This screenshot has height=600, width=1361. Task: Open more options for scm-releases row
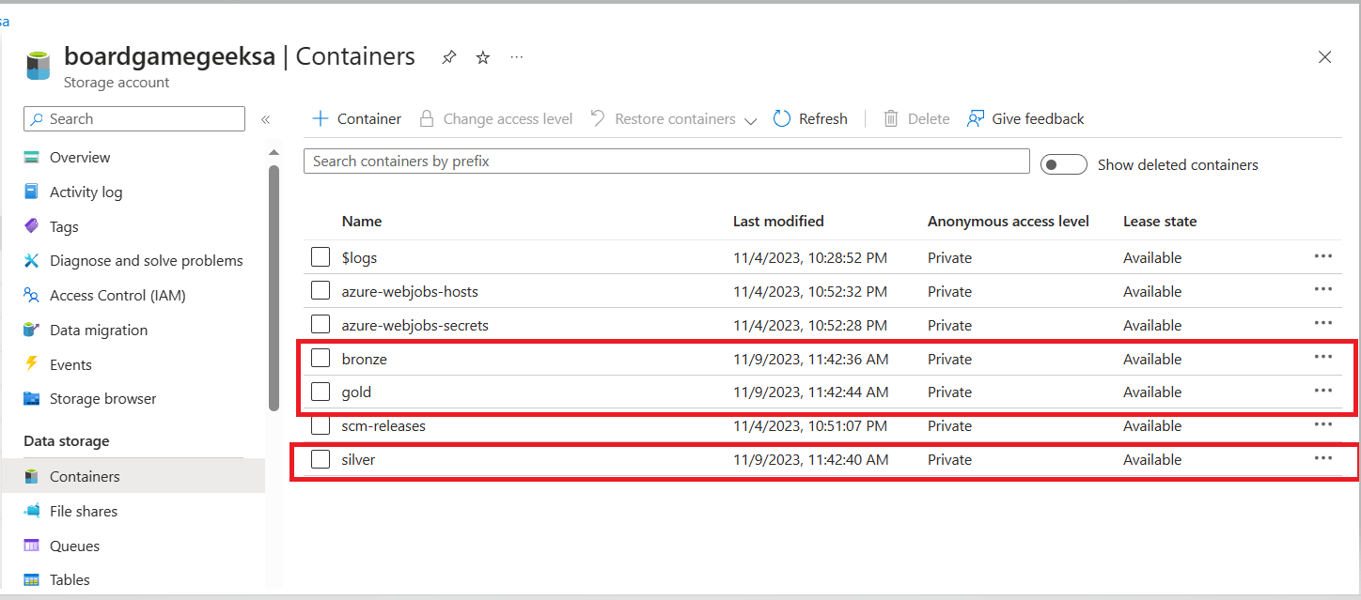pos(1323,423)
